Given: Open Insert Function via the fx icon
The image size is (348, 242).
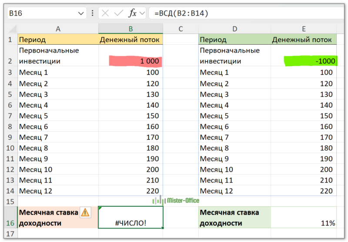Looking at the screenshot, I should 132,13.
